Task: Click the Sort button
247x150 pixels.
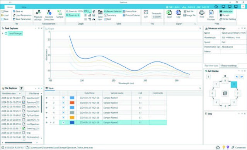Action: point(107,19)
